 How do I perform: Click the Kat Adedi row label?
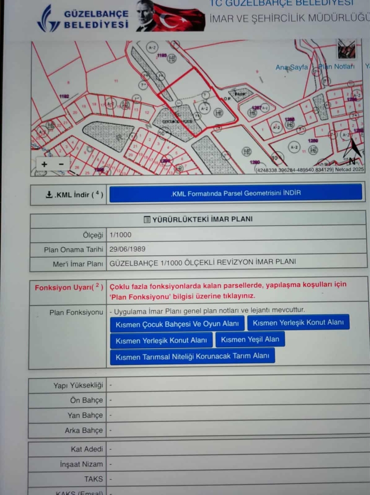pyautogui.click(x=87, y=449)
